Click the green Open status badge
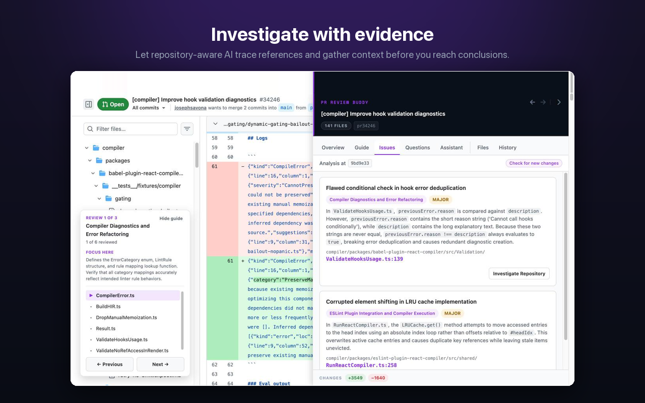Image resolution: width=645 pixels, height=403 pixels. click(113, 104)
